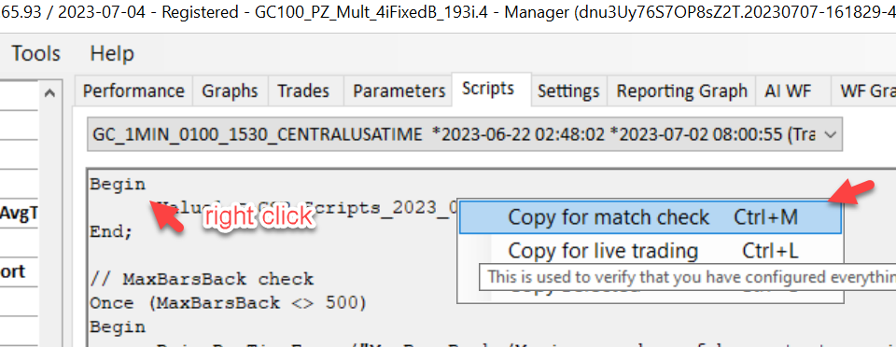Image resolution: width=896 pixels, height=347 pixels.
Task: Select the AvgT column header
Action: coord(19,213)
